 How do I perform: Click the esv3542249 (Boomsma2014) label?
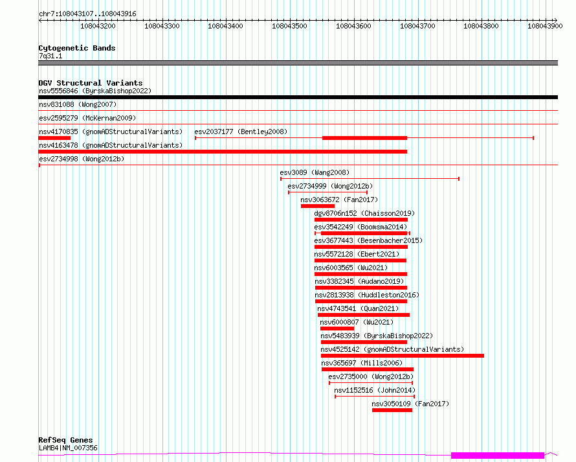(x=360, y=227)
